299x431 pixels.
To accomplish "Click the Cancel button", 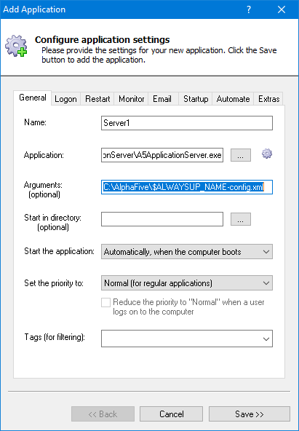I will click(x=172, y=414).
